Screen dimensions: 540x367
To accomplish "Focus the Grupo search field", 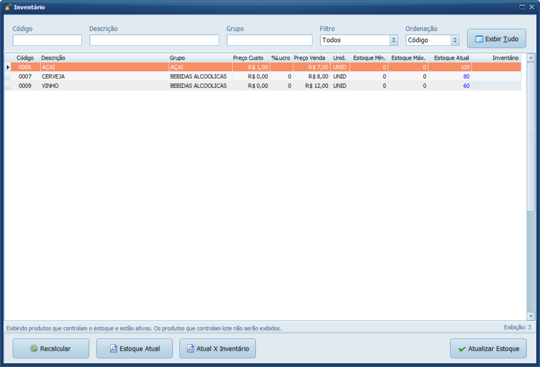I will coord(269,40).
